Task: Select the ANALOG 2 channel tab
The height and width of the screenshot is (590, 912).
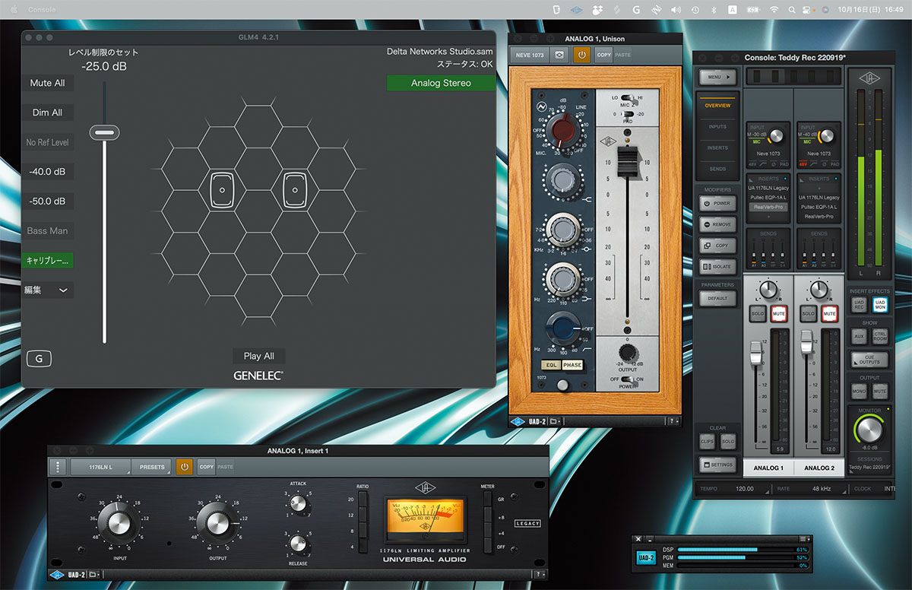Action: tap(819, 468)
